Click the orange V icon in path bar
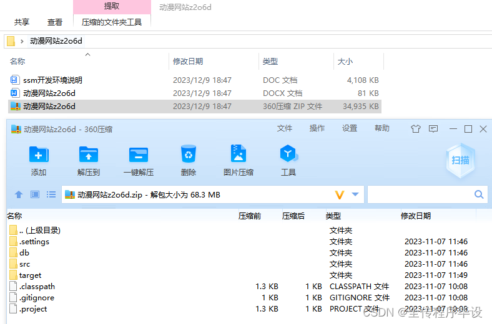 tap(340, 195)
